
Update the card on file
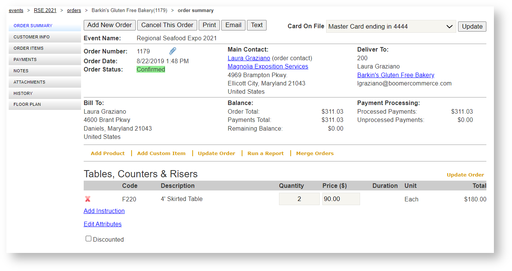pyautogui.click(x=472, y=26)
